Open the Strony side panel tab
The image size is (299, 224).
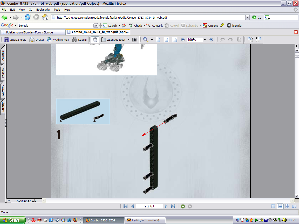pyautogui.click(x=3, y=107)
